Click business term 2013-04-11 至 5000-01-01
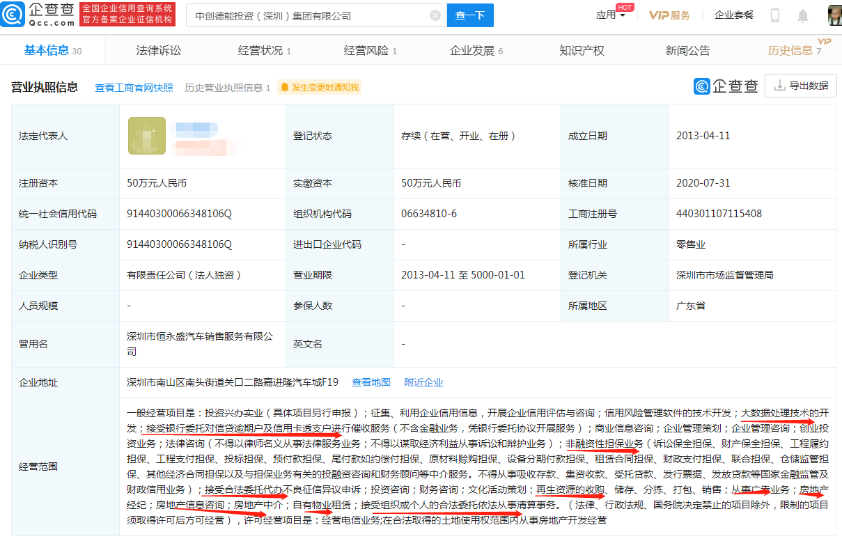The image size is (842, 541). coord(463,275)
